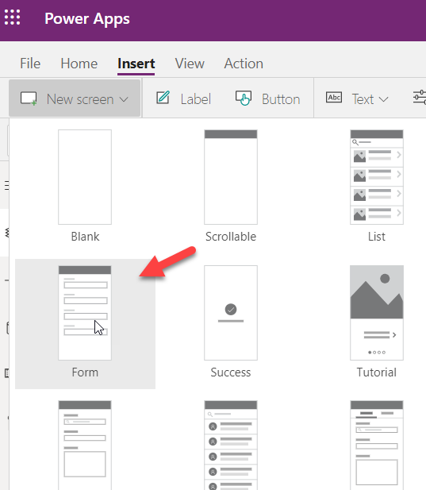Viewport: 426px width, 490px height.
Task: Switch to the View tab
Action: click(x=190, y=64)
